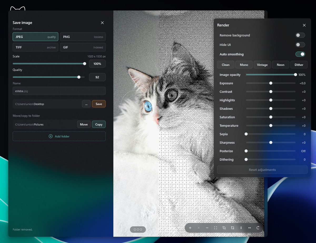Click the Posterize slider handle
Image resolution: width=316 pixels, height=243 pixels.
[x=246, y=151]
